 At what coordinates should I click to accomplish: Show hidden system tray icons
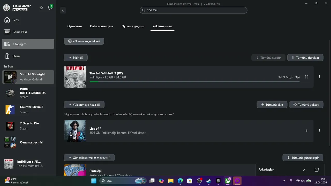[284, 181]
